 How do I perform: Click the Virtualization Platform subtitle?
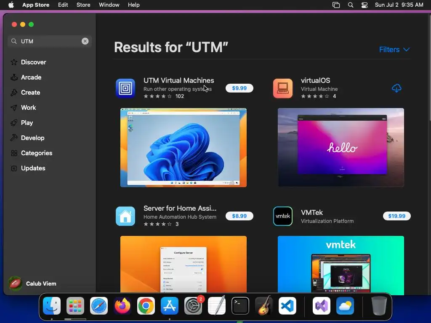click(x=327, y=221)
